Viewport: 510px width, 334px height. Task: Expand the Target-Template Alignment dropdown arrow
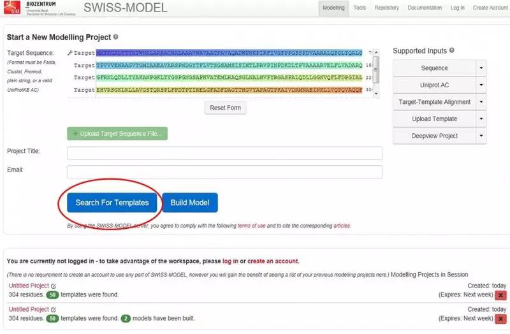click(481, 102)
